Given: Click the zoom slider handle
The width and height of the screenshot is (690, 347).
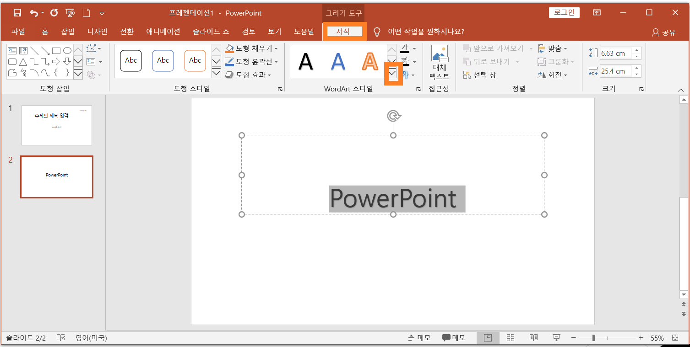Looking at the screenshot, I should [593, 338].
